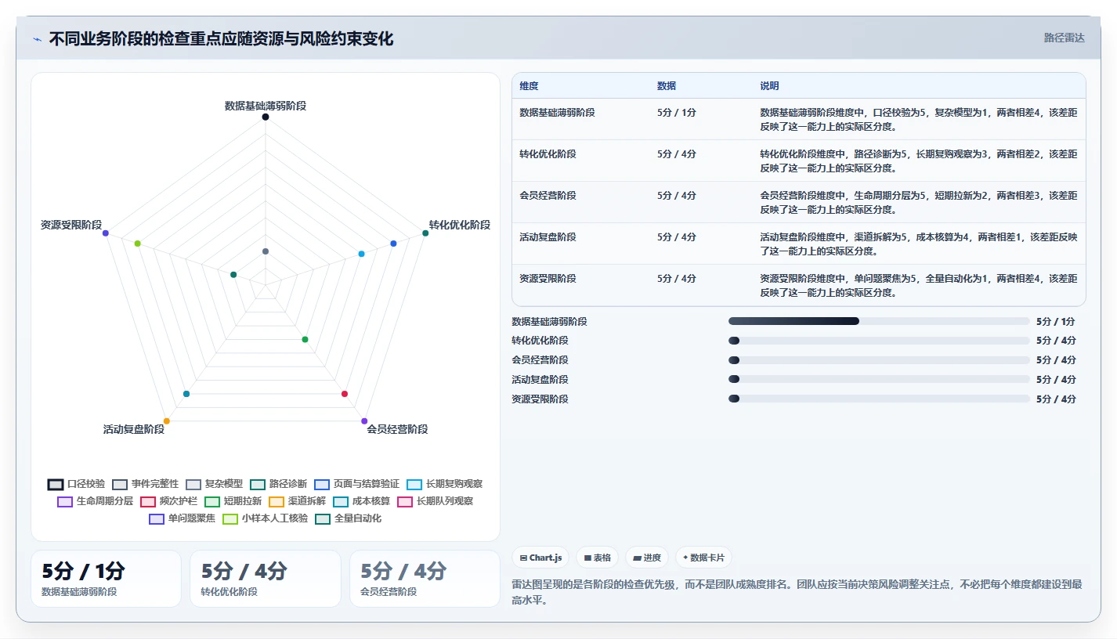The image size is (1117, 639).
Task: Click the 活动复盘阶段 progress bar
Action: point(879,380)
